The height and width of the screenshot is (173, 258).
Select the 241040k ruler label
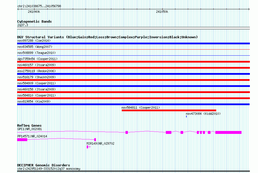point(34,12)
